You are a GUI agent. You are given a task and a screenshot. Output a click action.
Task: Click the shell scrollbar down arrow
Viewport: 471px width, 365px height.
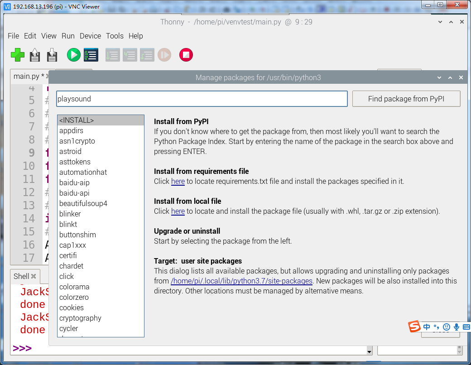(x=369, y=351)
